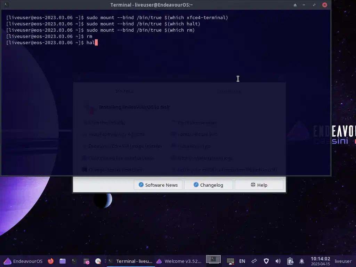Switch to the Welcome v3.52 taskbar window
Screen dimensions: 356x267
[x=179, y=261]
